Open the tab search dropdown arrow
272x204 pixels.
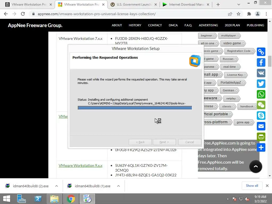point(239,5)
